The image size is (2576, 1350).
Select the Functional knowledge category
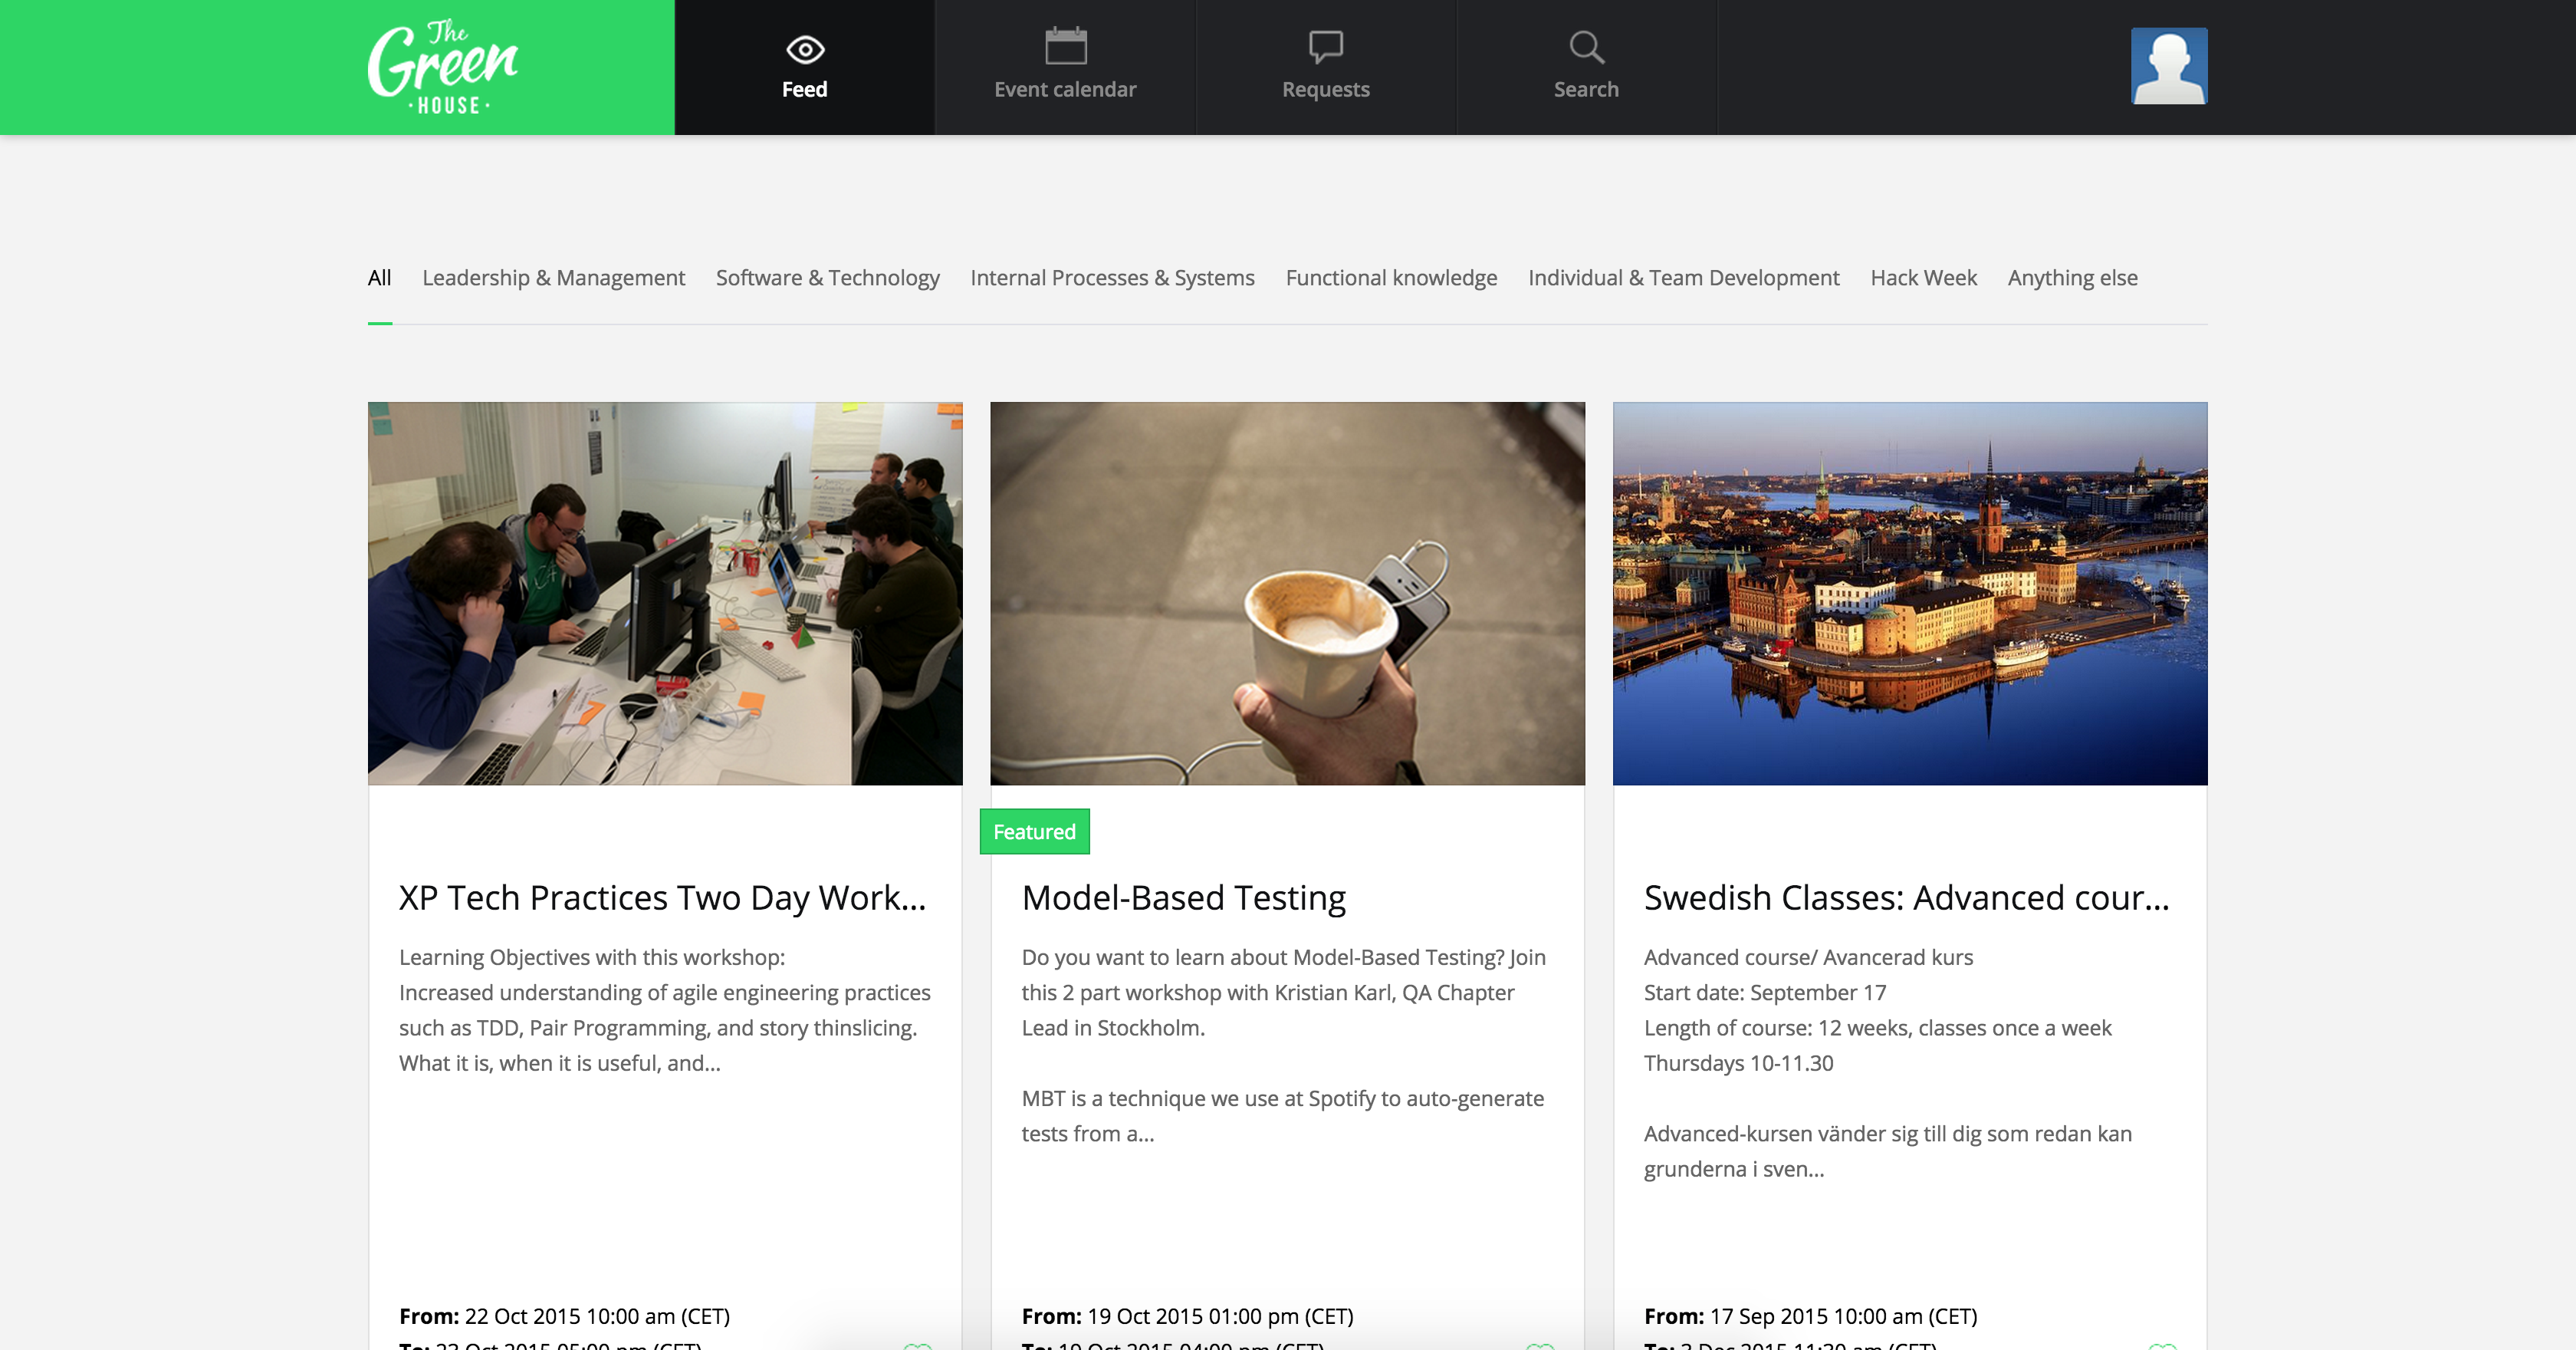pyautogui.click(x=1391, y=278)
